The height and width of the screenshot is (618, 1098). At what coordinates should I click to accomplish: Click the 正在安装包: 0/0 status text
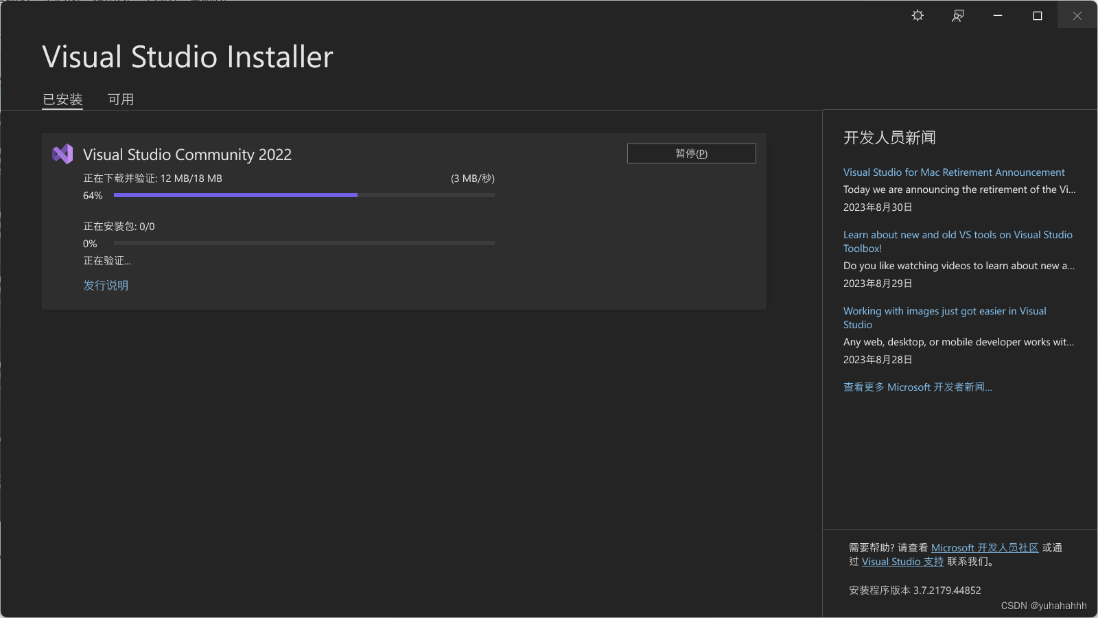(119, 227)
